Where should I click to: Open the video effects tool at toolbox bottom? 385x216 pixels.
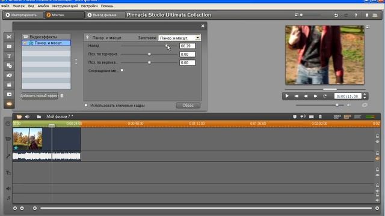pyautogui.click(x=9, y=104)
